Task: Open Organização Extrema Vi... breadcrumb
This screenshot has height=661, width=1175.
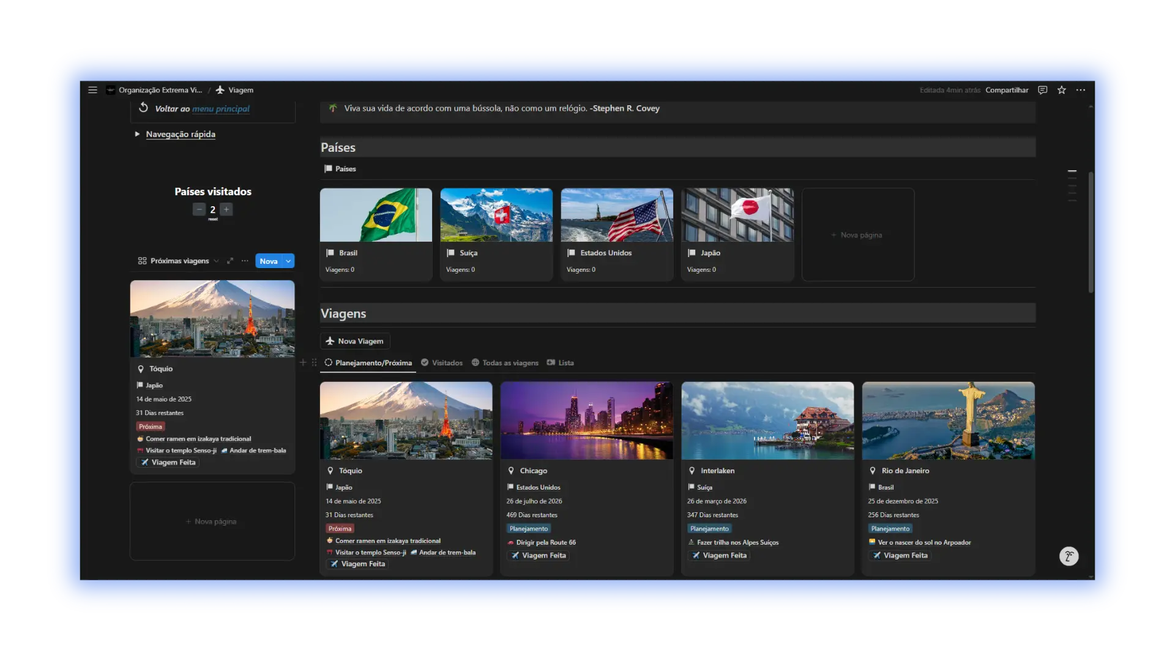Action: pyautogui.click(x=154, y=90)
